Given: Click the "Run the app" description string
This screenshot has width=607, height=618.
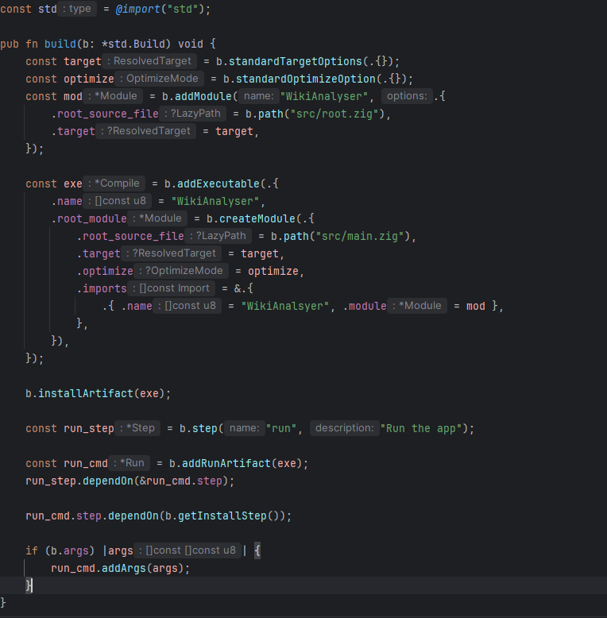Looking at the screenshot, I should [x=423, y=428].
